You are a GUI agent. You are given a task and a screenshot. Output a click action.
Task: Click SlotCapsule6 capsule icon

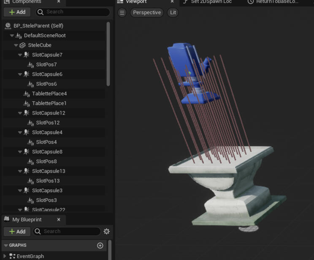click(27, 74)
